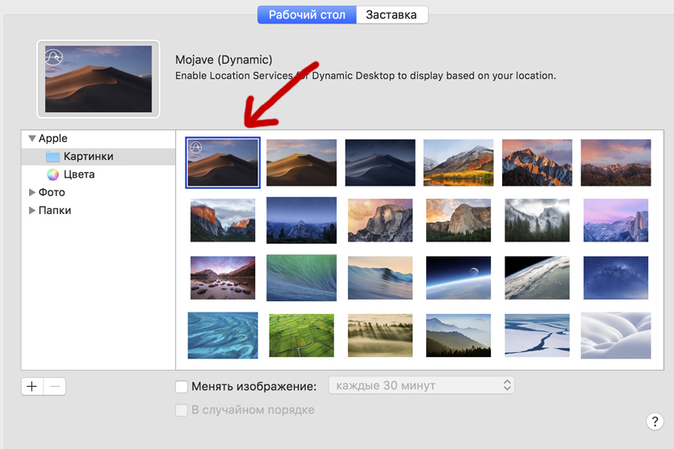Select Цвета in the sidebar
The image size is (674, 449).
[x=79, y=174]
